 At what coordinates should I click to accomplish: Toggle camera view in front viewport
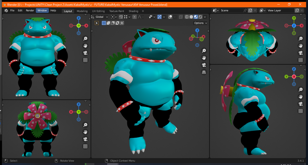click(85, 53)
